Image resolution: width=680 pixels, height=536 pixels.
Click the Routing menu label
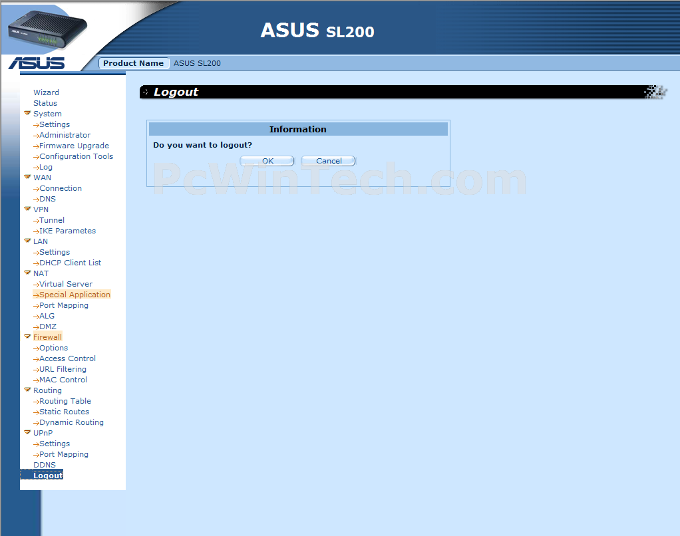47,391
